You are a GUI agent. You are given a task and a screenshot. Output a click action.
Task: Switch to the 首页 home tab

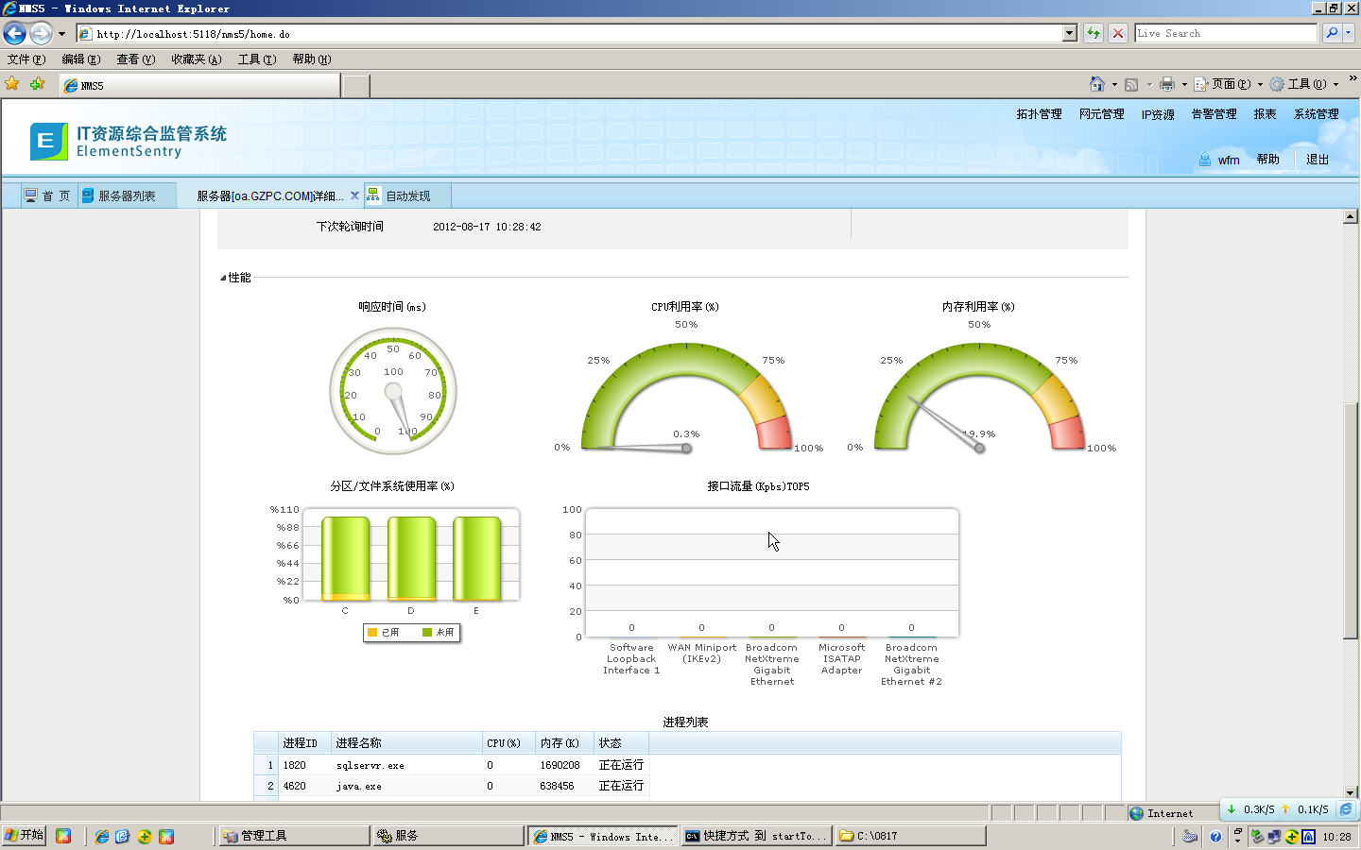(47, 195)
